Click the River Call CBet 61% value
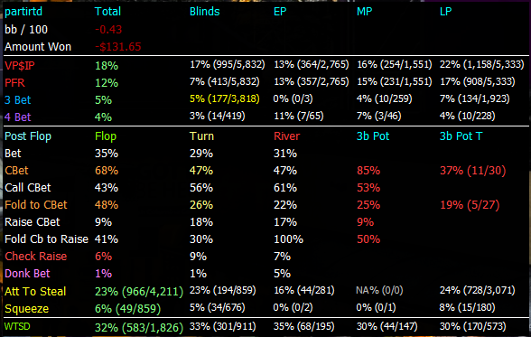This screenshot has height=337, width=531. click(285, 188)
